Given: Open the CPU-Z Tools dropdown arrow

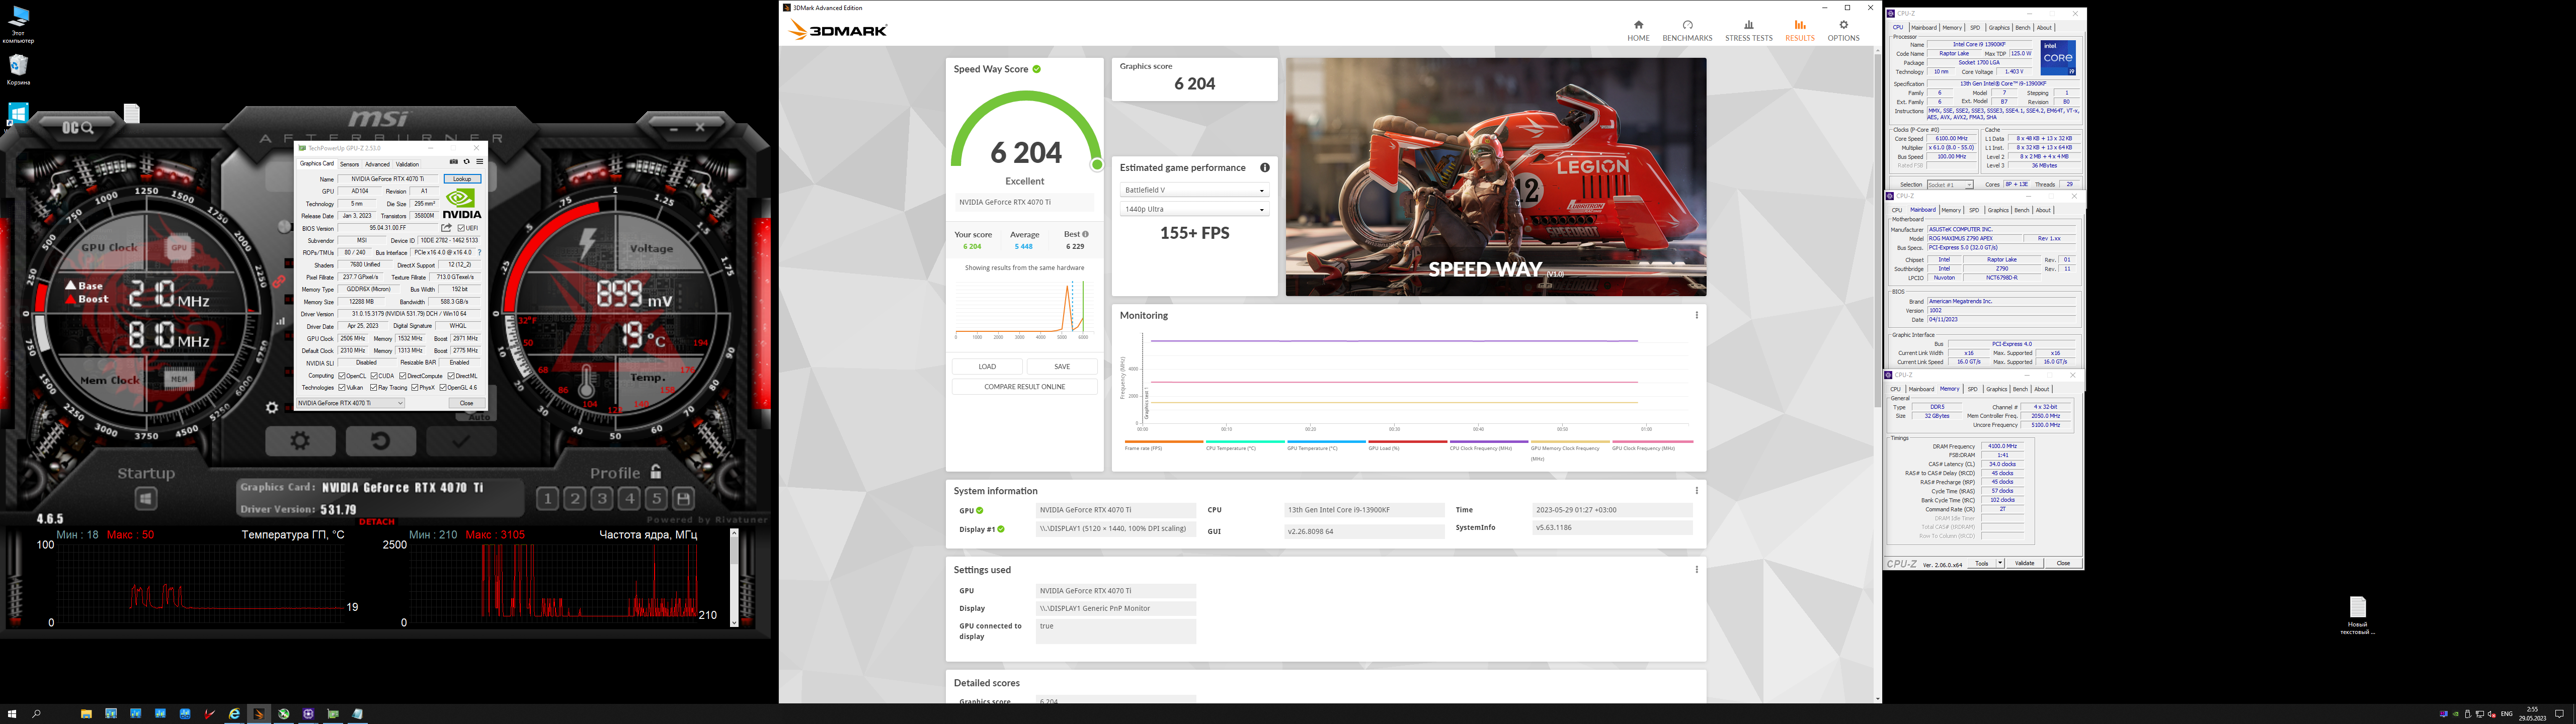Looking at the screenshot, I should click(x=2000, y=563).
